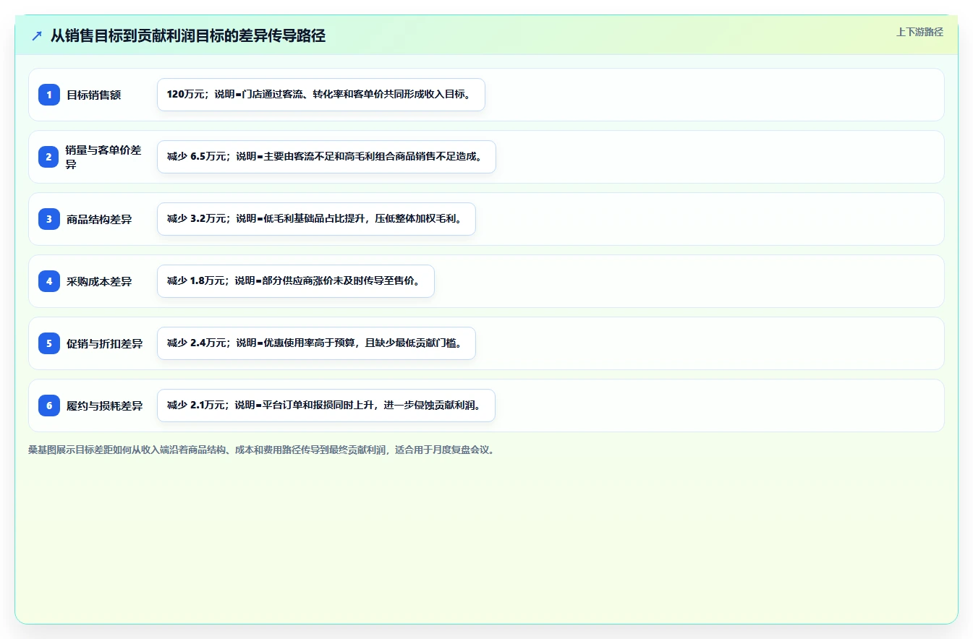Click the 履约与损耗差异 label
Viewport: 973px width, 639px height.
click(x=104, y=406)
